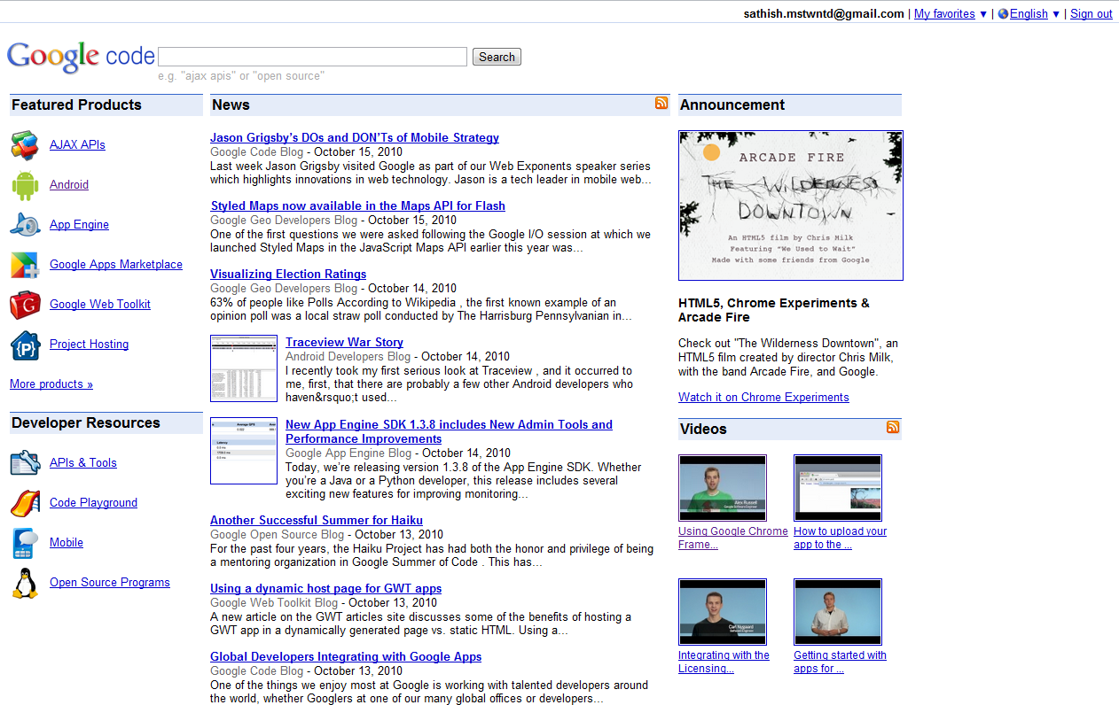Screen dimensions: 1119x705
Task: Open the Traceview War Story article
Action: [344, 342]
